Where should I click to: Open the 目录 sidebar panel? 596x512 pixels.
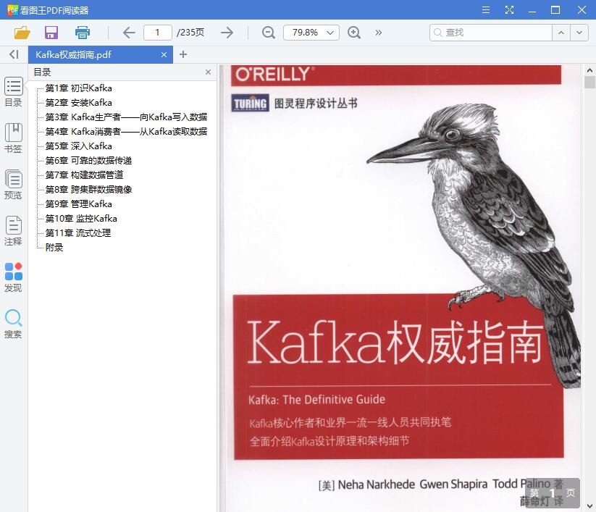click(13, 92)
